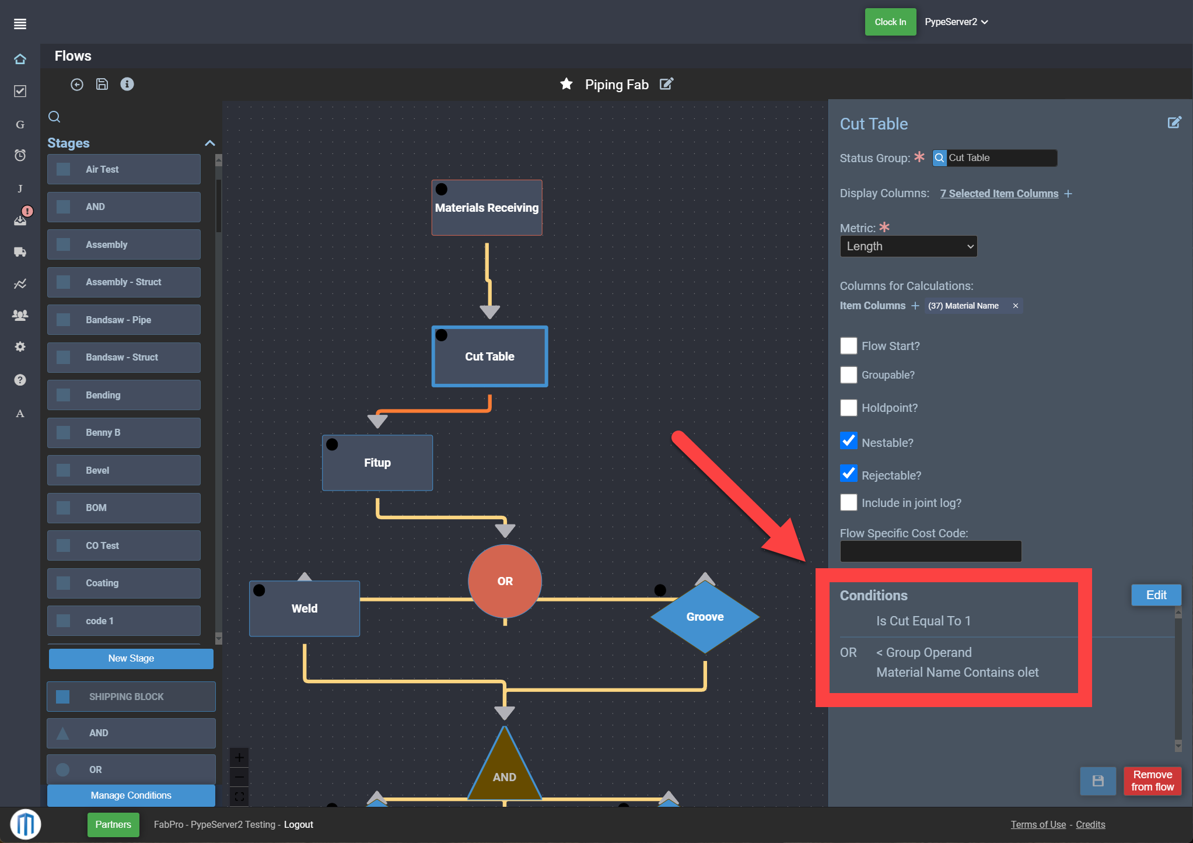
Task: Click the zoom in plus on canvas
Action: [239, 758]
